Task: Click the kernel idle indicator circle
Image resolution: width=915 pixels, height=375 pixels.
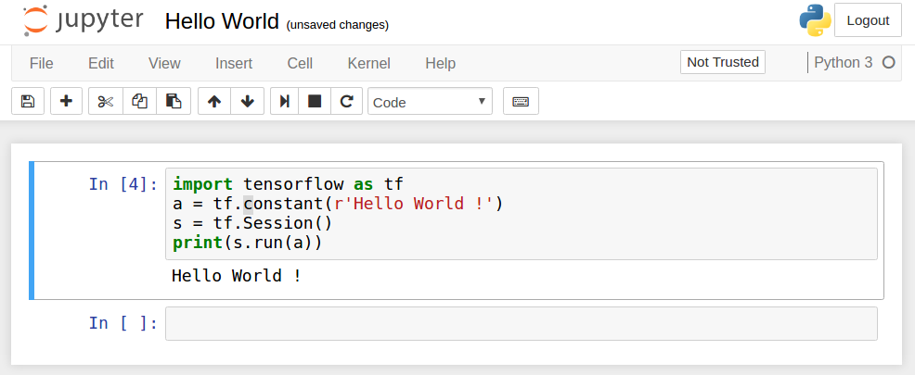Action: tap(889, 62)
